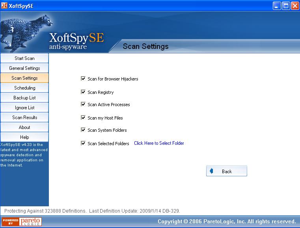
Task: Show the Backup List
Action: (24, 98)
